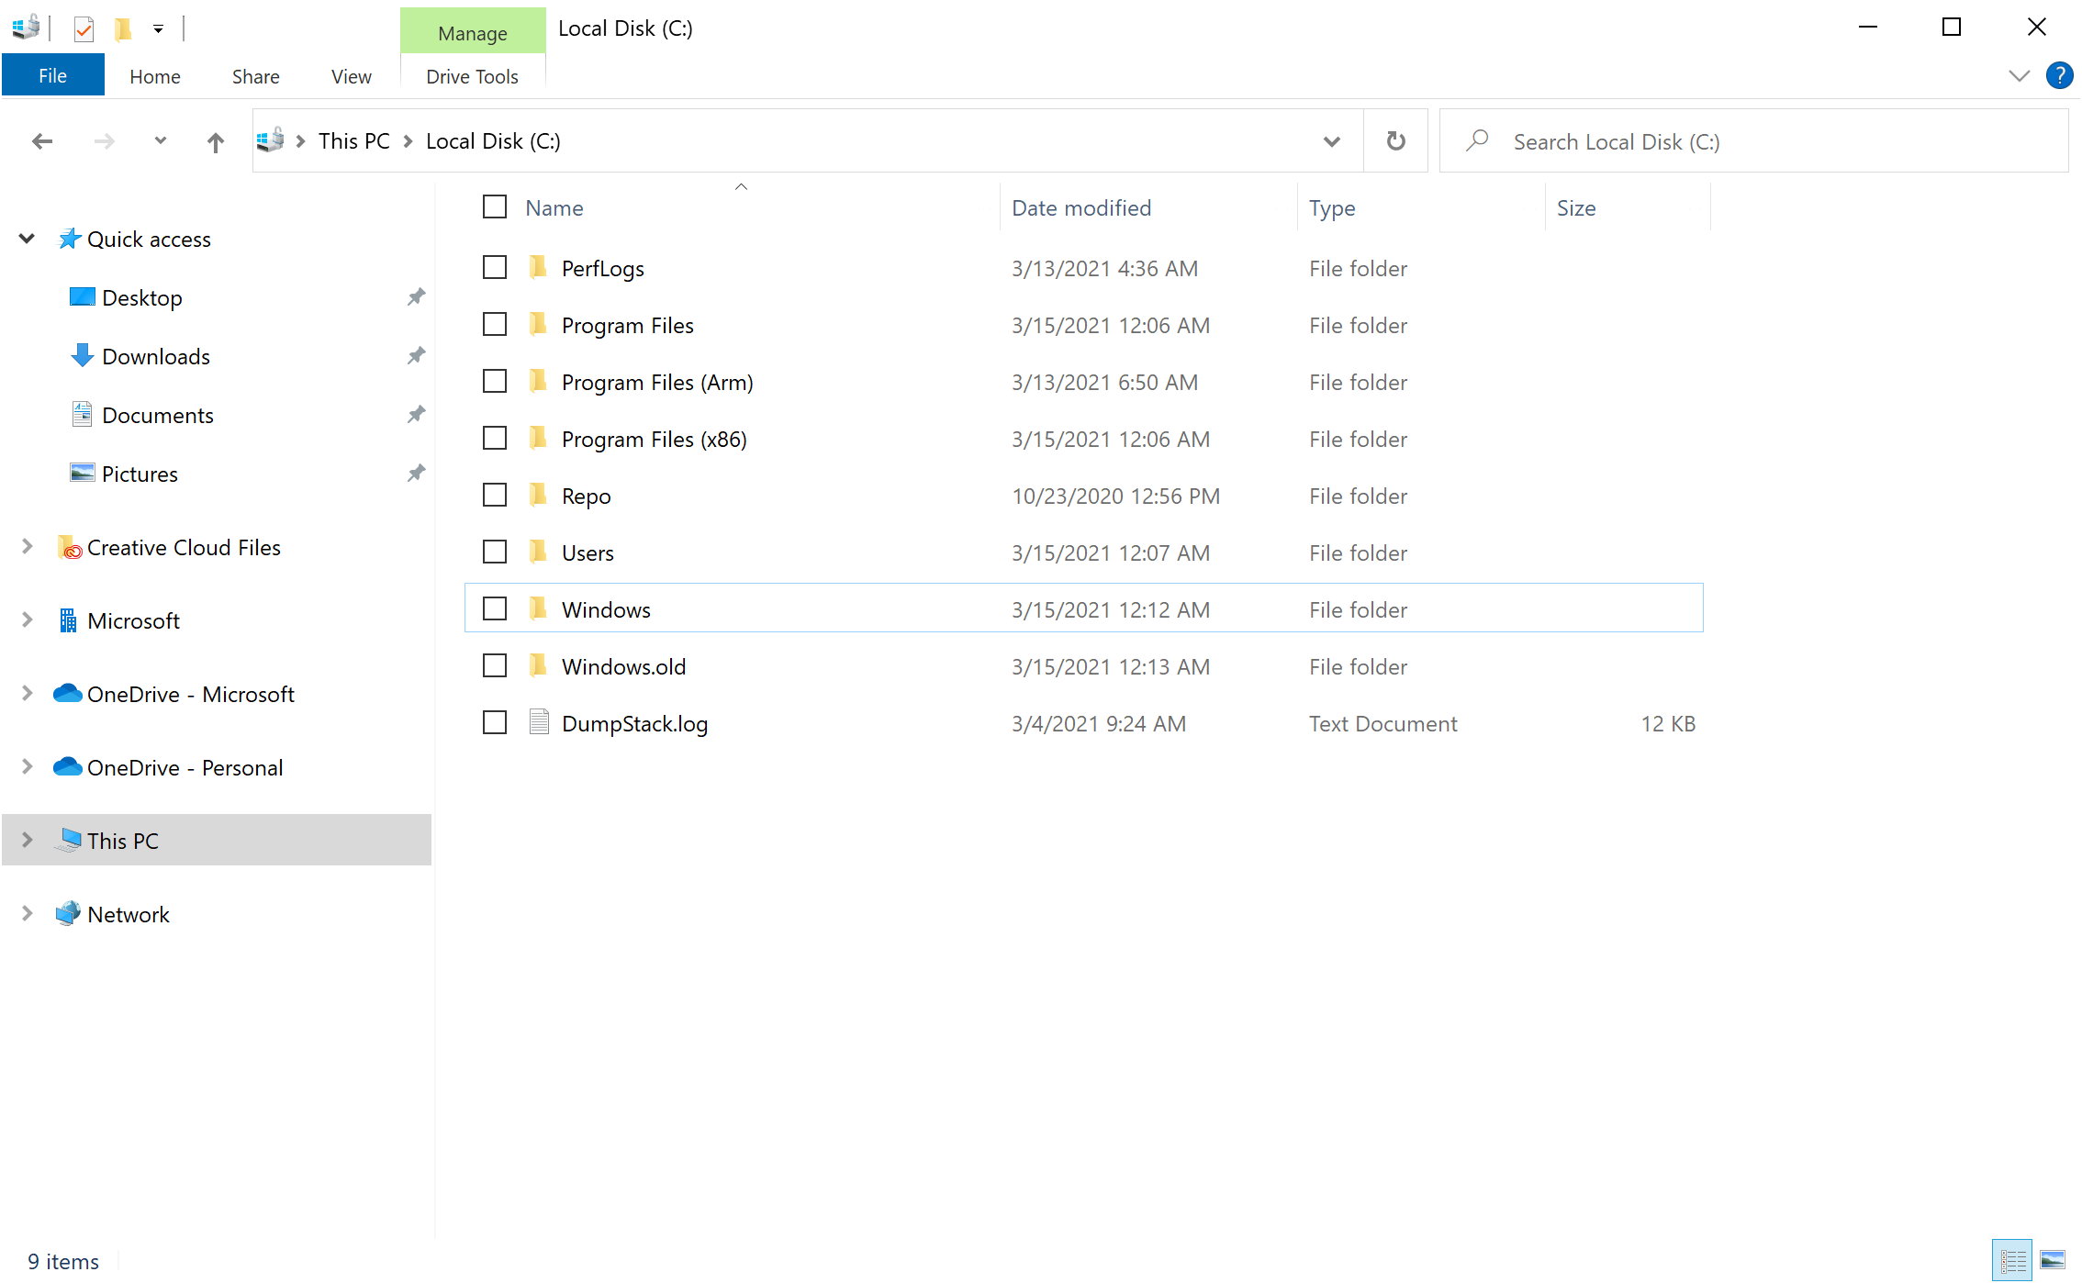Open the Repo folder

(x=588, y=495)
